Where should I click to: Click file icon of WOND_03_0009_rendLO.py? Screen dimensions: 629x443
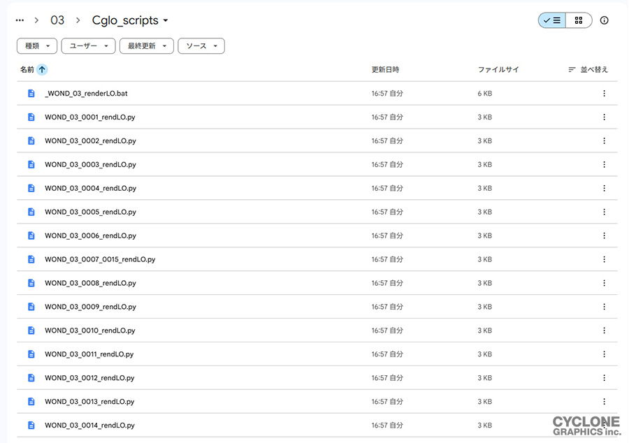click(31, 307)
